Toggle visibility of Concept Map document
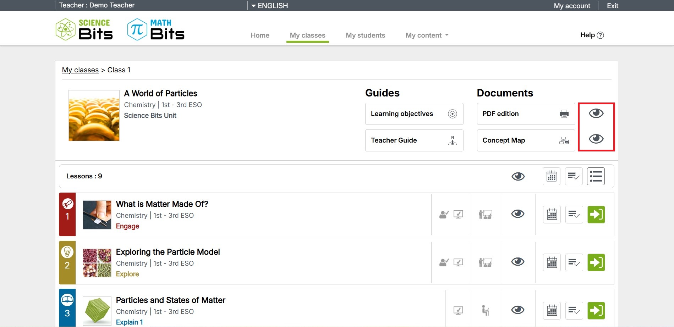 (596, 139)
